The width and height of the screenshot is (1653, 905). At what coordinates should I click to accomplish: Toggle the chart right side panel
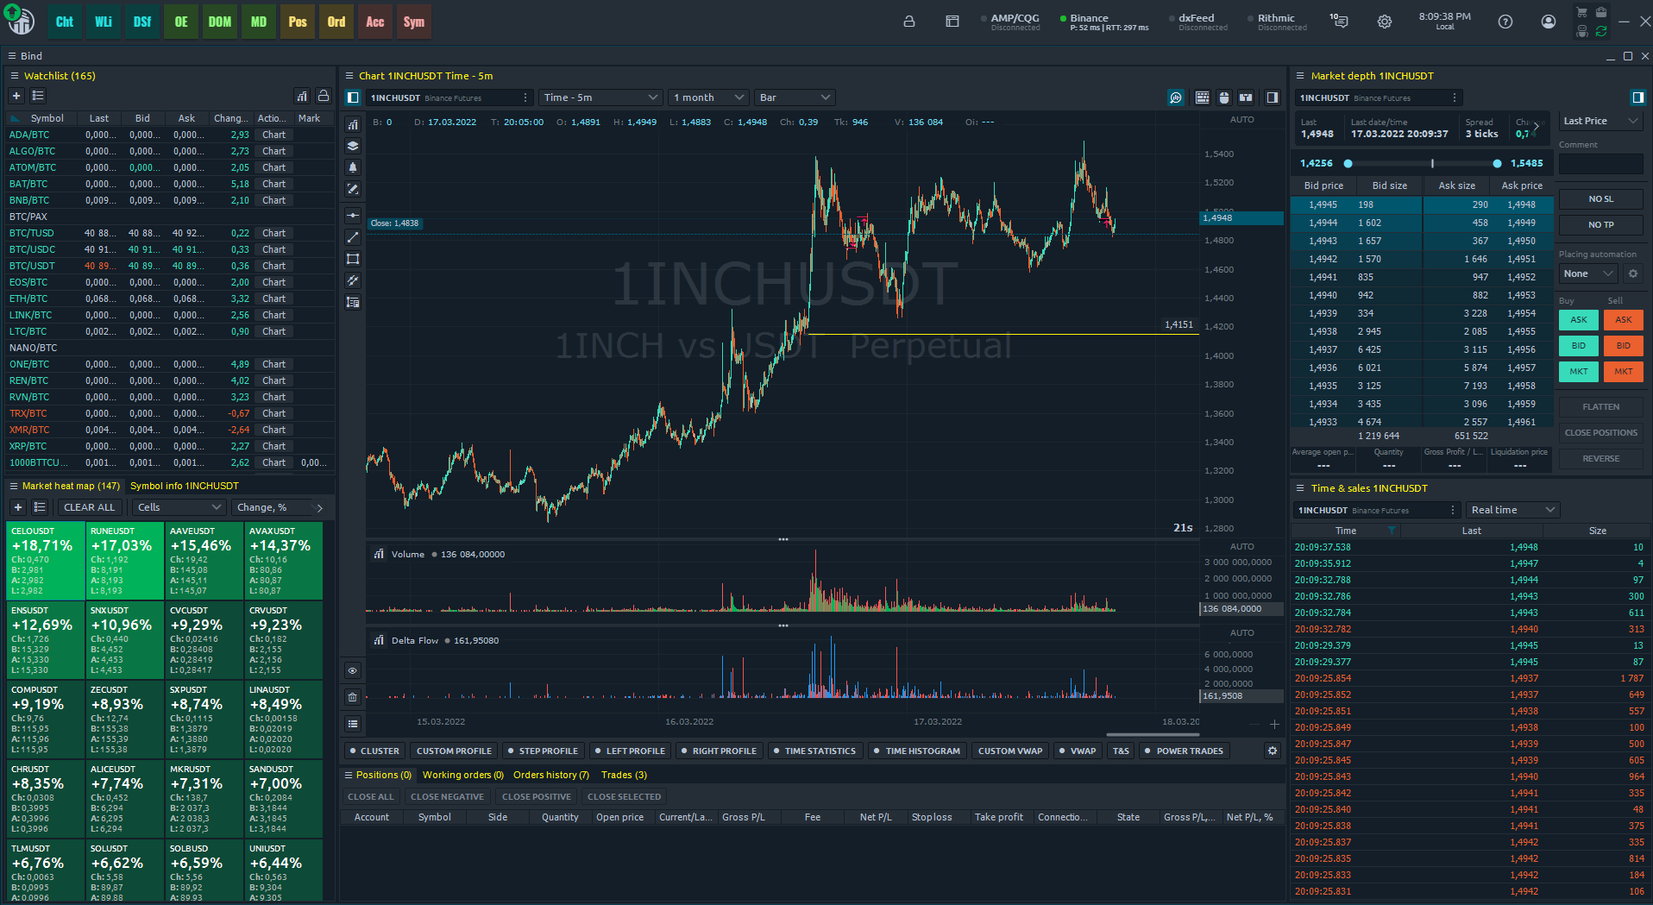pyautogui.click(x=1273, y=97)
